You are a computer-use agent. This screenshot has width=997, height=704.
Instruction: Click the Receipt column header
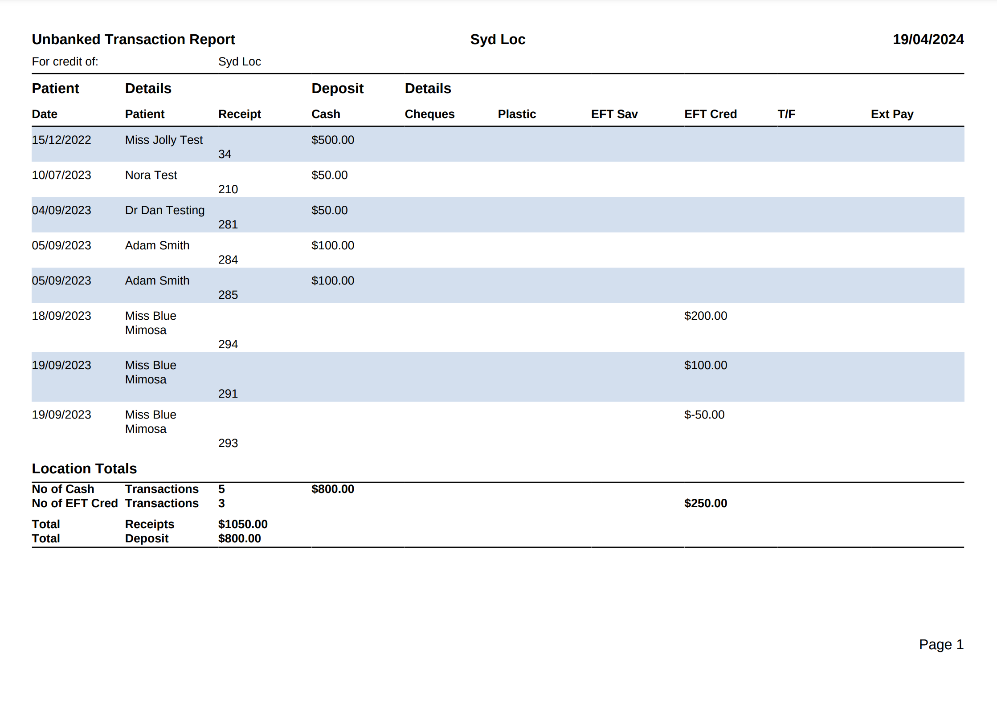(x=239, y=114)
